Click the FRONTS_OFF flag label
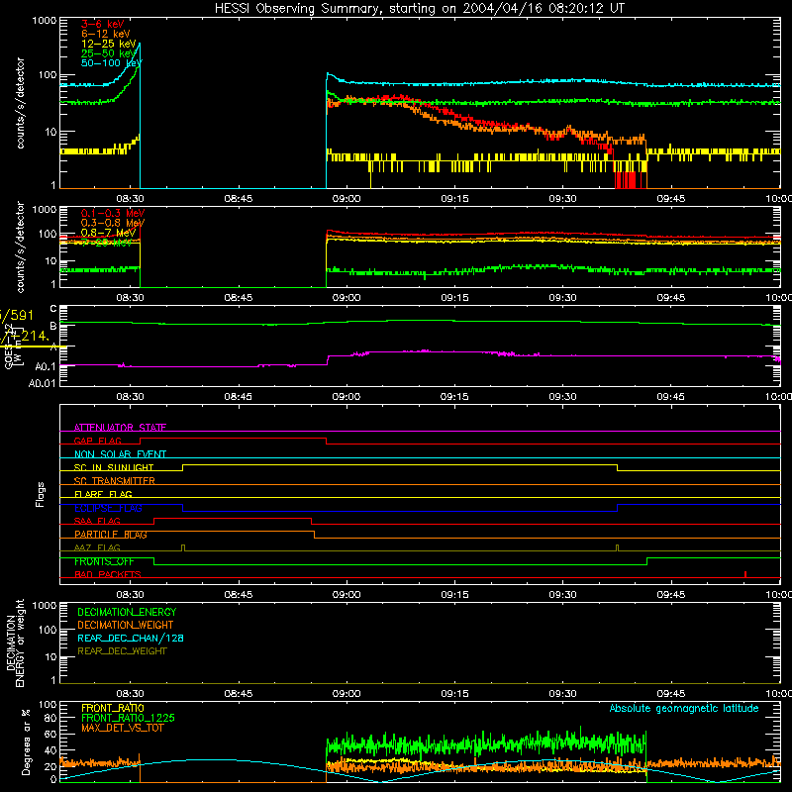The width and height of the screenshot is (792, 792). coord(104,561)
